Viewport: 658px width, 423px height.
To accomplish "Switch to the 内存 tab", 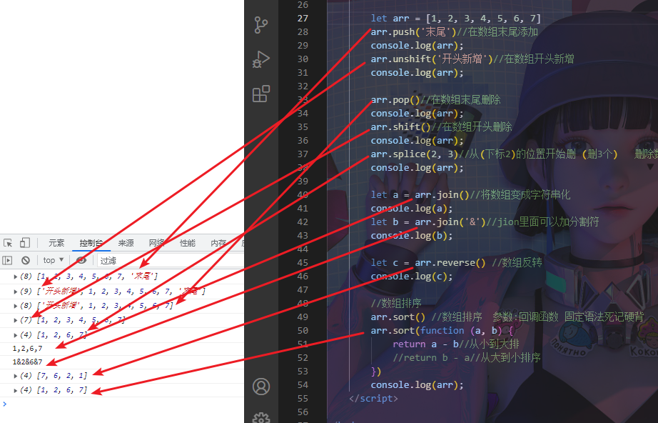I will point(218,243).
